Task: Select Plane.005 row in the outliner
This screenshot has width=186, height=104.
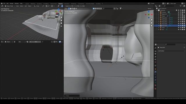Action: coord(170,26)
